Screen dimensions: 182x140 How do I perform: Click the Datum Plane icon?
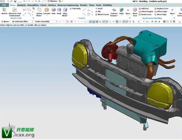tap(39, 11)
